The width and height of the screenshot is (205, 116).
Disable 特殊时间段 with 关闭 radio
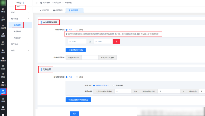click(x=77, y=30)
